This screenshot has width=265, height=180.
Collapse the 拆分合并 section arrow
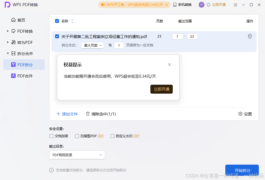point(8,53)
